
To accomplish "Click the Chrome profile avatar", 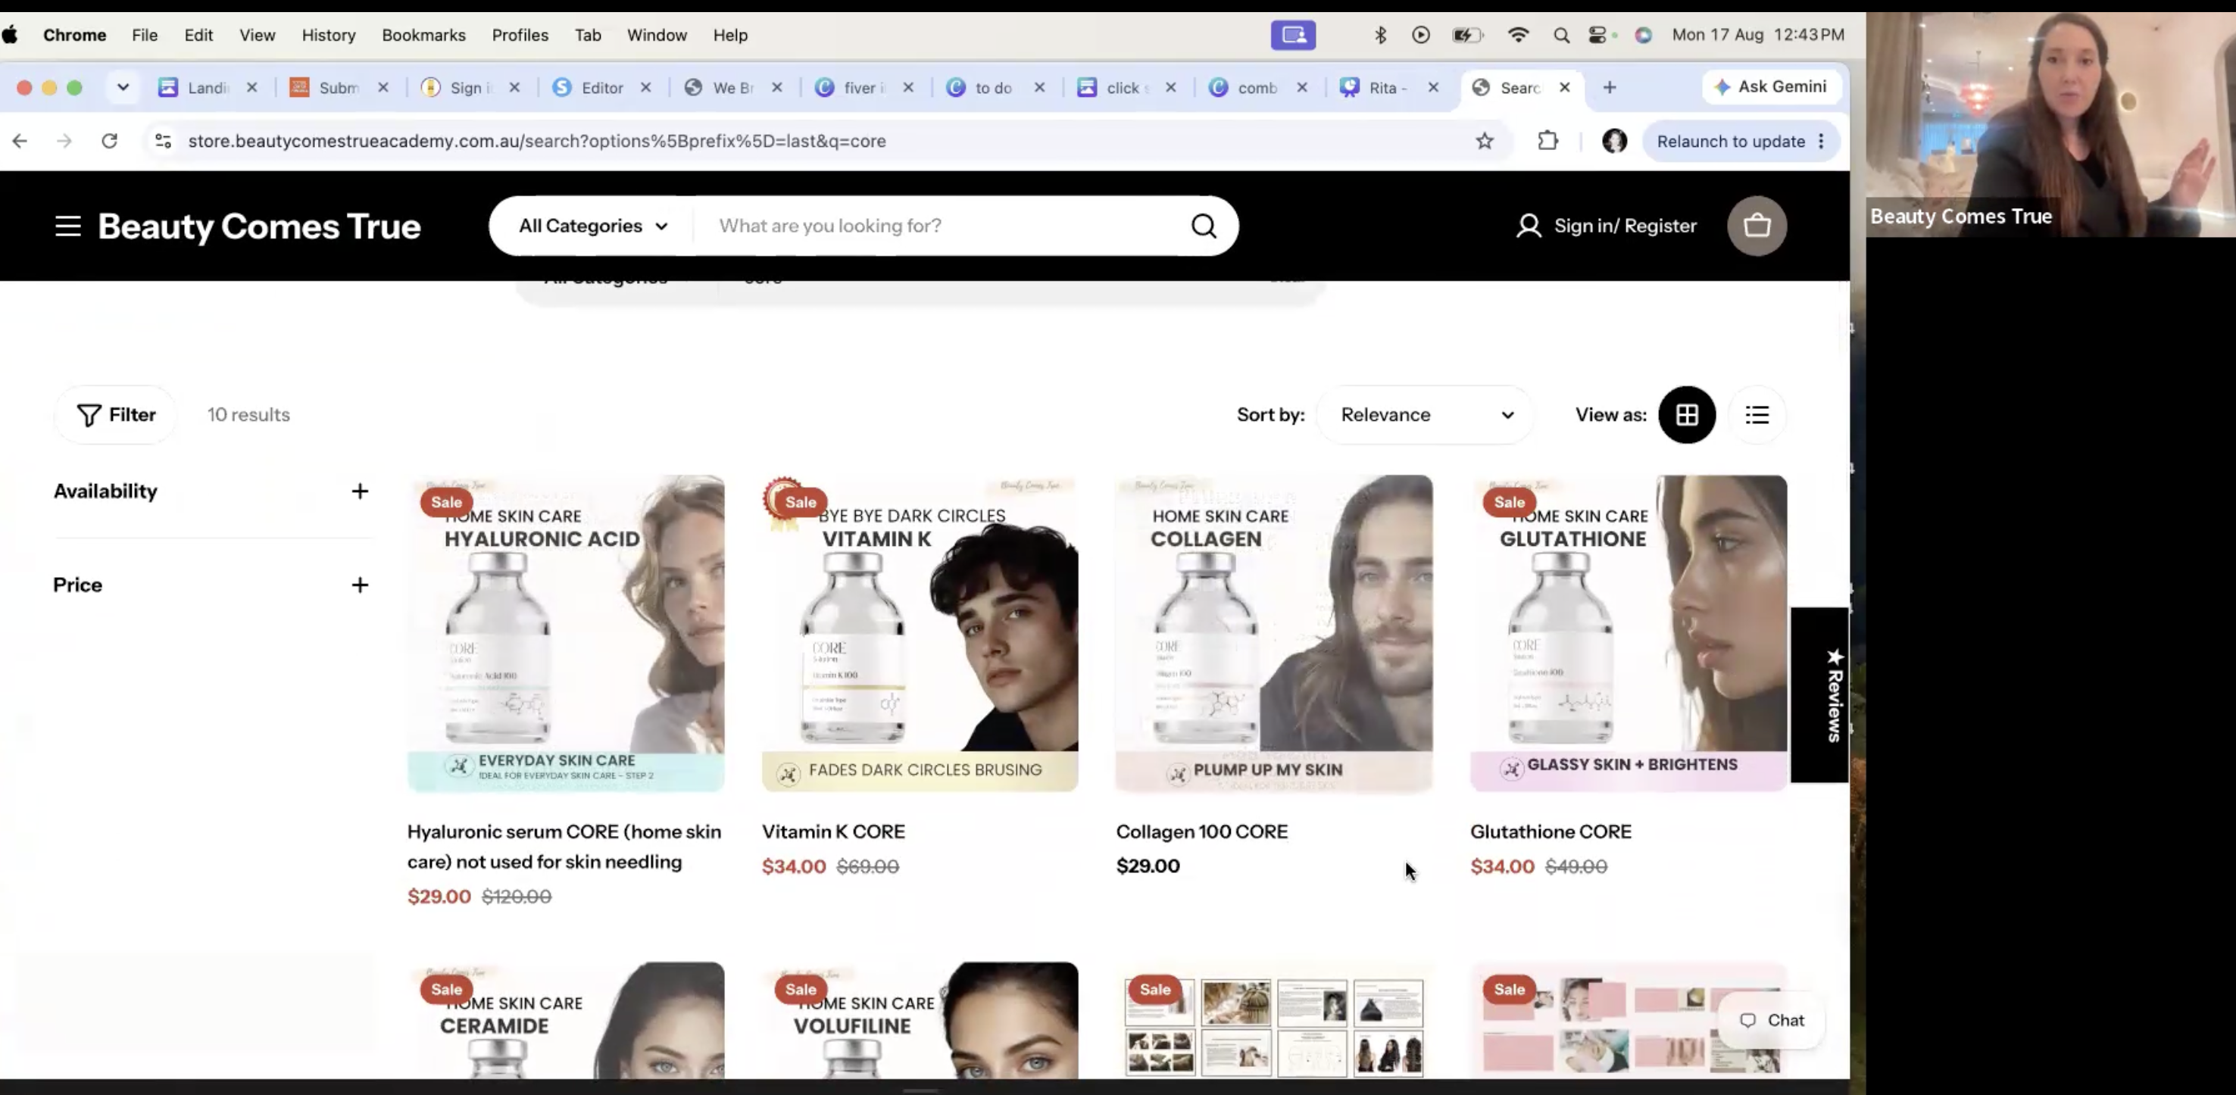I will [1613, 141].
